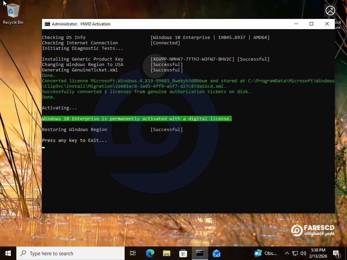Expand the hidden system tray icons chevron
Image resolution: width=347 pixels, height=260 pixels.
point(287,253)
